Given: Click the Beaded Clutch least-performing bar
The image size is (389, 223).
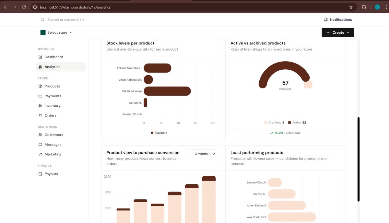Looking at the screenshot, I should 275,182.
